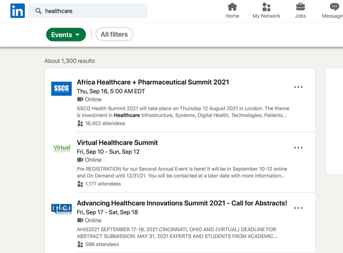
Task: Open the All filters button
Action: [x=114, y=34]
